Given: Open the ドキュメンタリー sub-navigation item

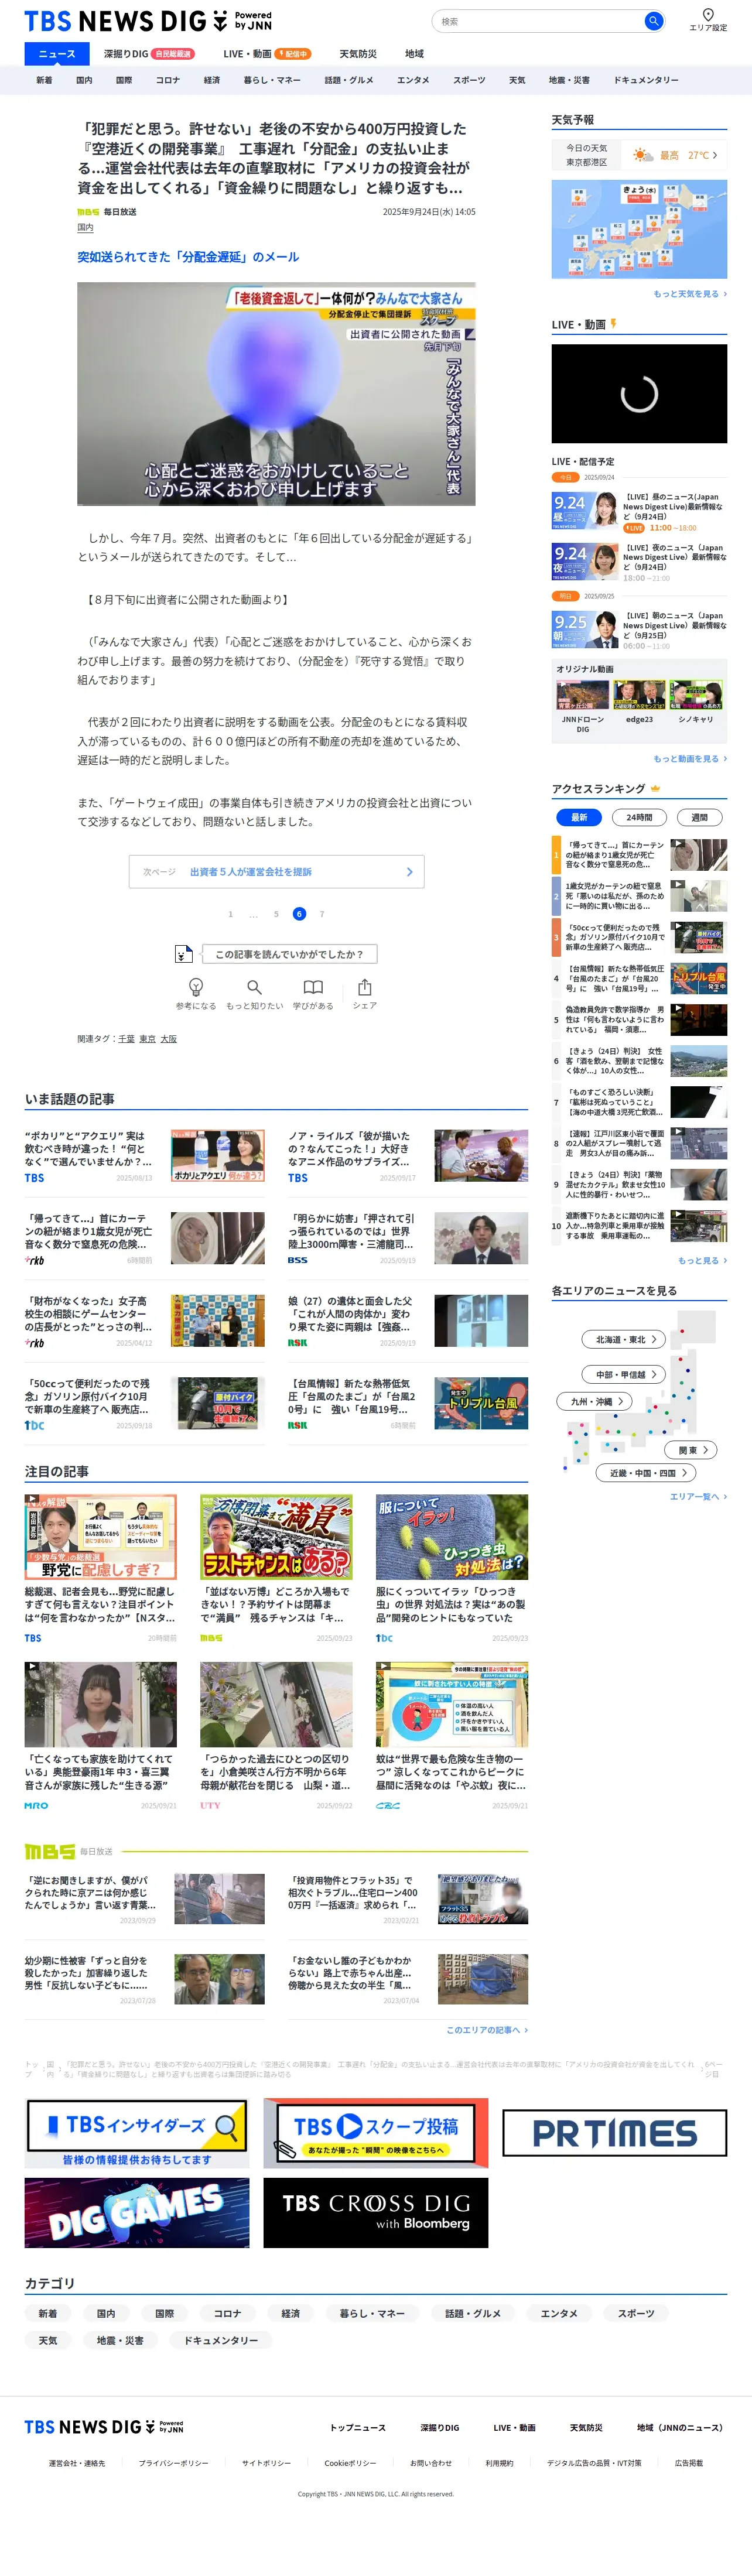Looking at the screenshot, I should click(x=646, y=80).
